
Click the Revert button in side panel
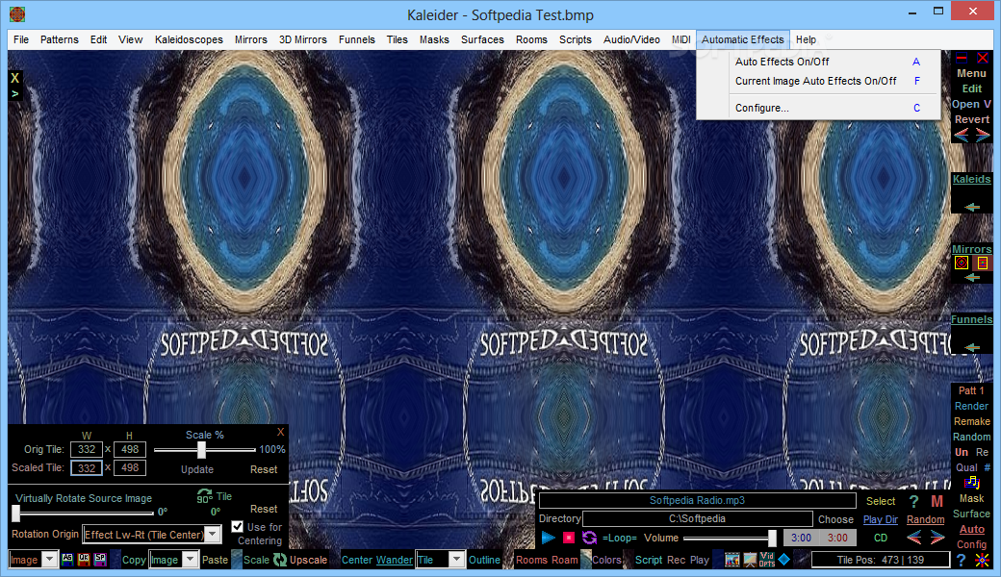coord(971,119)
